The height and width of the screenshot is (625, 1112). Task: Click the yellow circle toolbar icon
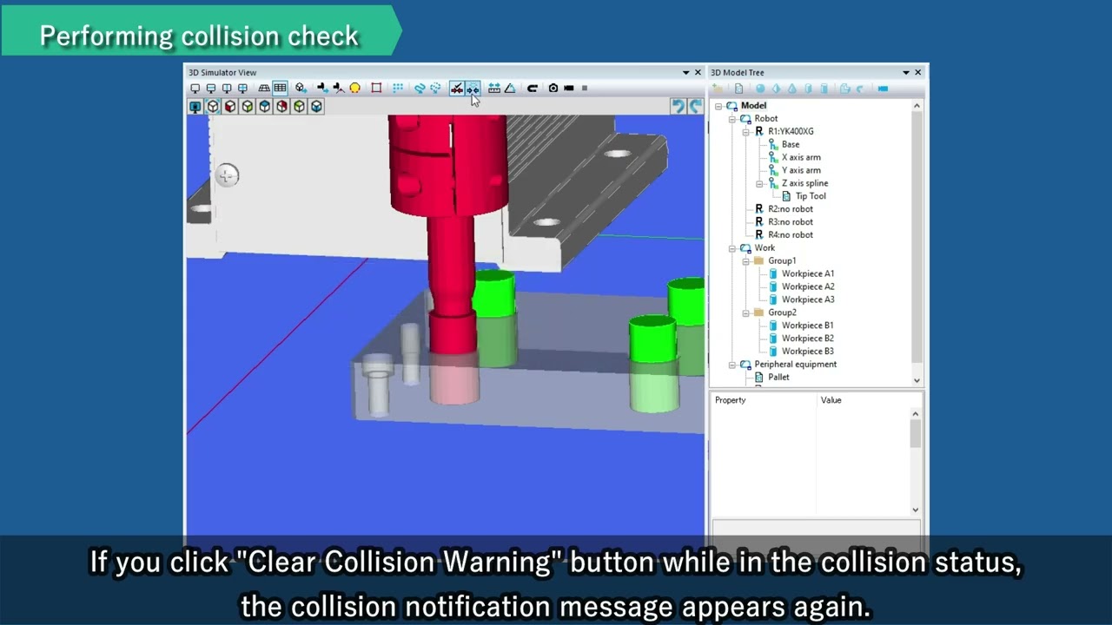click(354, 88)
